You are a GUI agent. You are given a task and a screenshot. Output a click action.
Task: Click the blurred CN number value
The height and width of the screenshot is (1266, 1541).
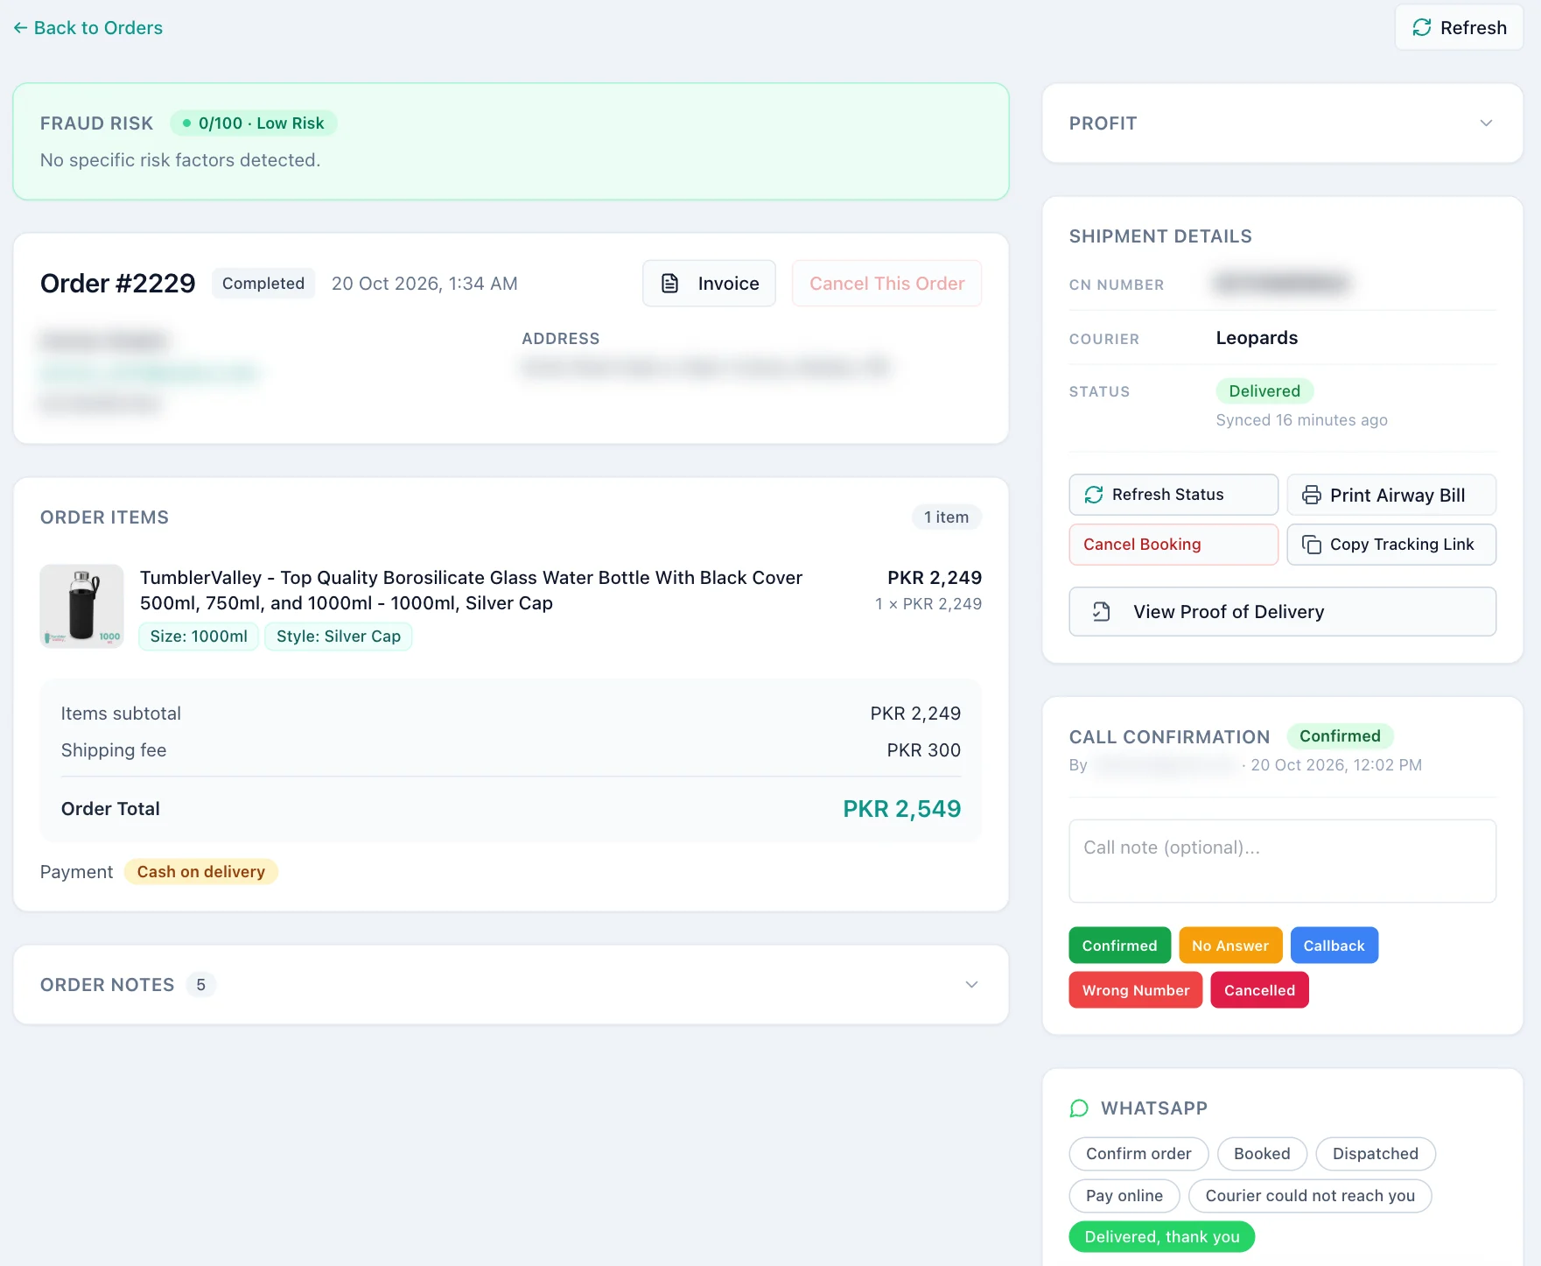point(1282,283)
